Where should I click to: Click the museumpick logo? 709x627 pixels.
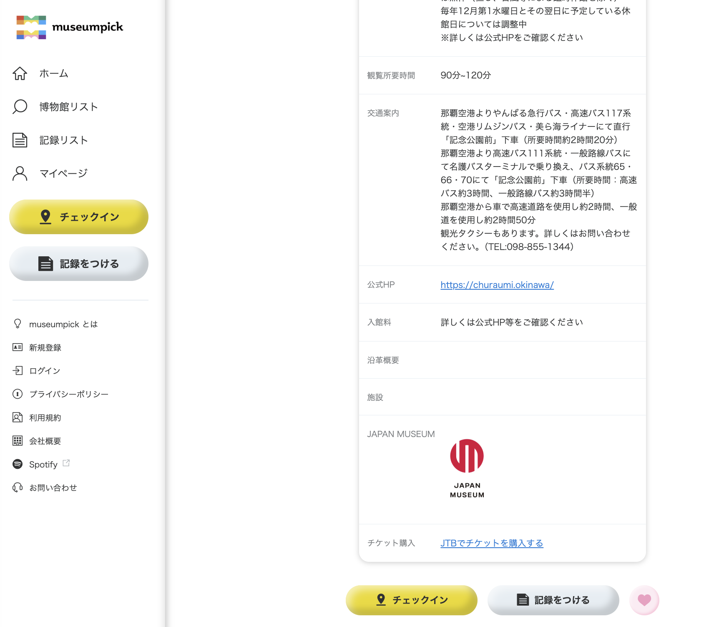click(x=70, y=27)
